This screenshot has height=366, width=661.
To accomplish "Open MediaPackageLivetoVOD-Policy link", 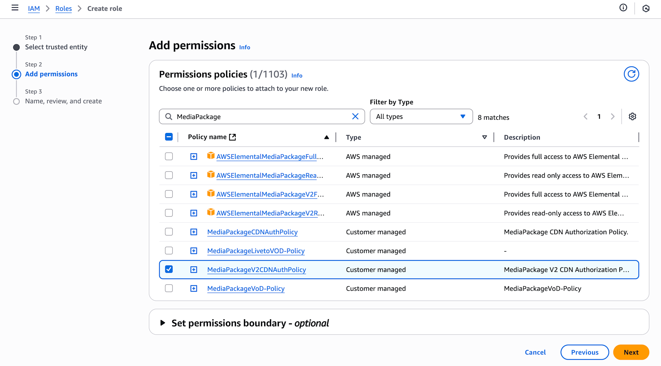I will 256,251.
